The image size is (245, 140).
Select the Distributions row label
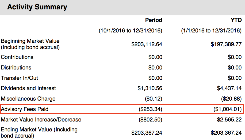tap(16, 68)
